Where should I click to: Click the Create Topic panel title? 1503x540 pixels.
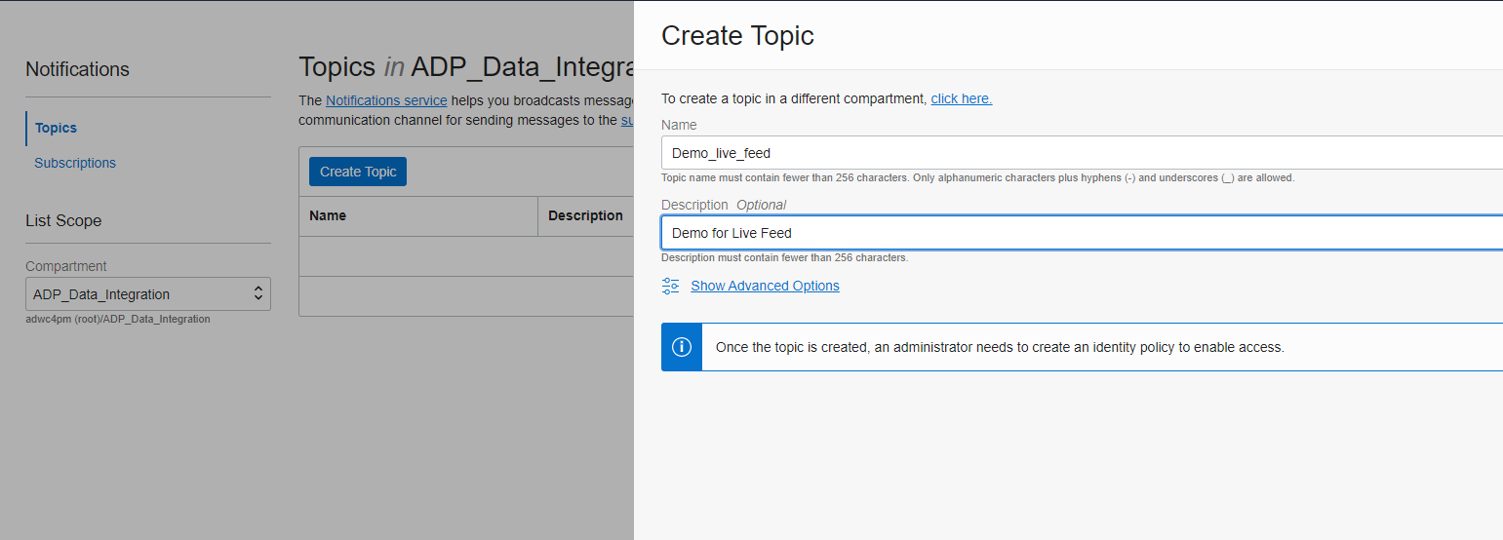point(737,36)
